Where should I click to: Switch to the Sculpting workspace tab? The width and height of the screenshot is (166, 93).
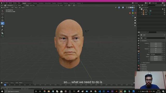coord(35,3)
